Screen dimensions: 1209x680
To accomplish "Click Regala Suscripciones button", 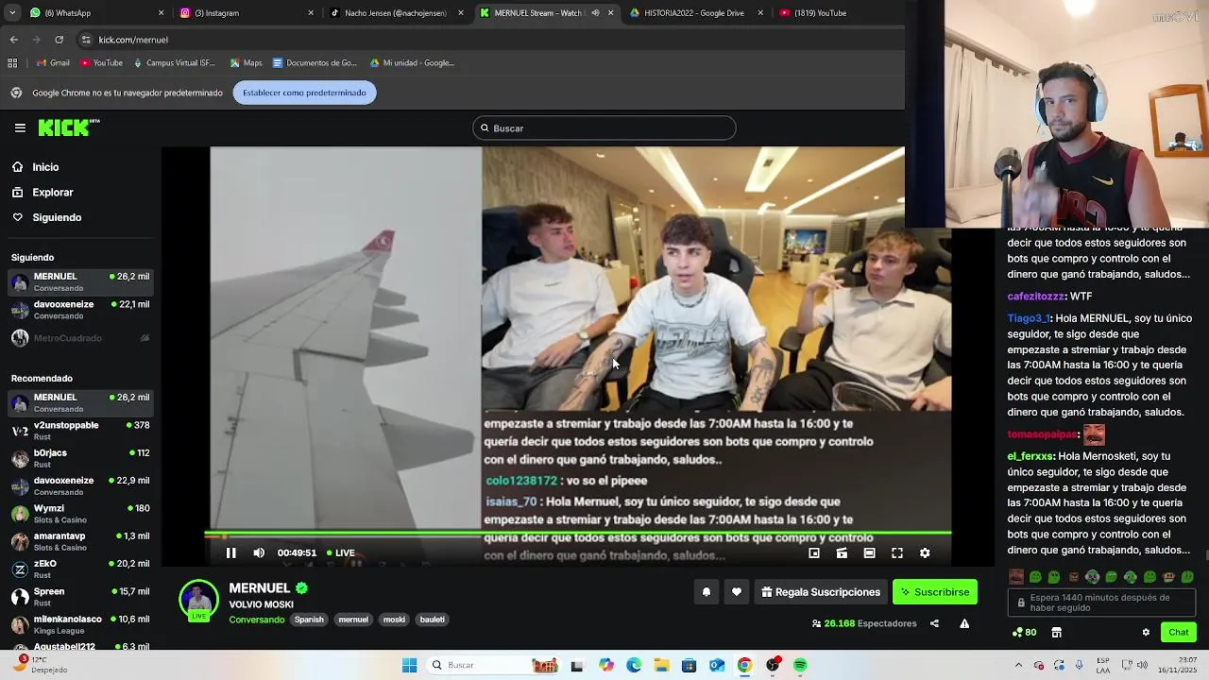I will (x=821, y=592).
